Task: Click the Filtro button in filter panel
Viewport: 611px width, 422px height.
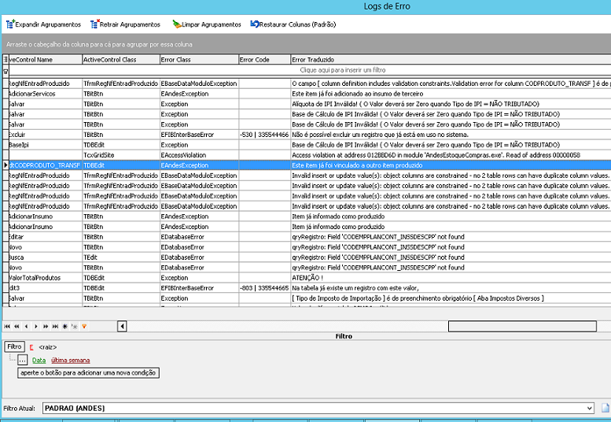Action: [14, 346]
